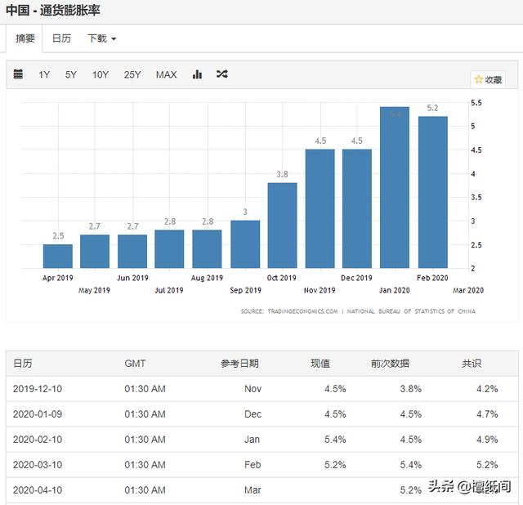Click the 4.9% consensus value
Screen dimensions: 523x505
tap(487, 440)
